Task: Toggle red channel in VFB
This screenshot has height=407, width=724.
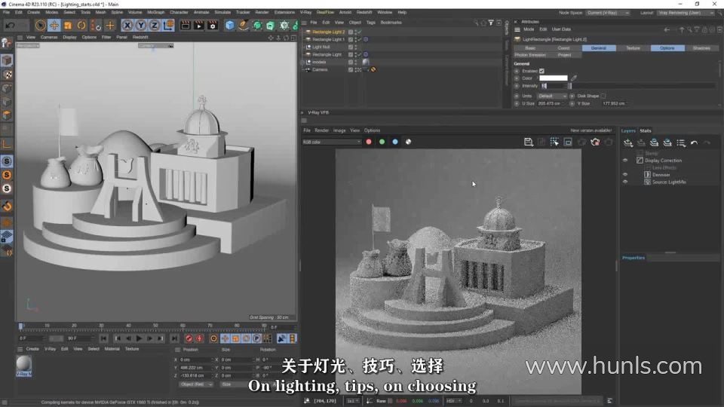Action: pos(369,142)
